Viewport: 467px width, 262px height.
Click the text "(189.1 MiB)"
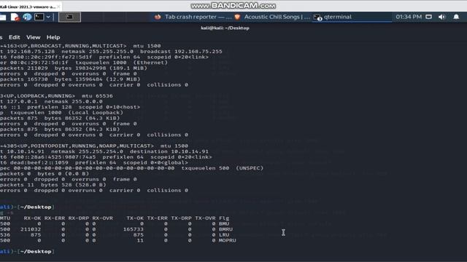128,68
